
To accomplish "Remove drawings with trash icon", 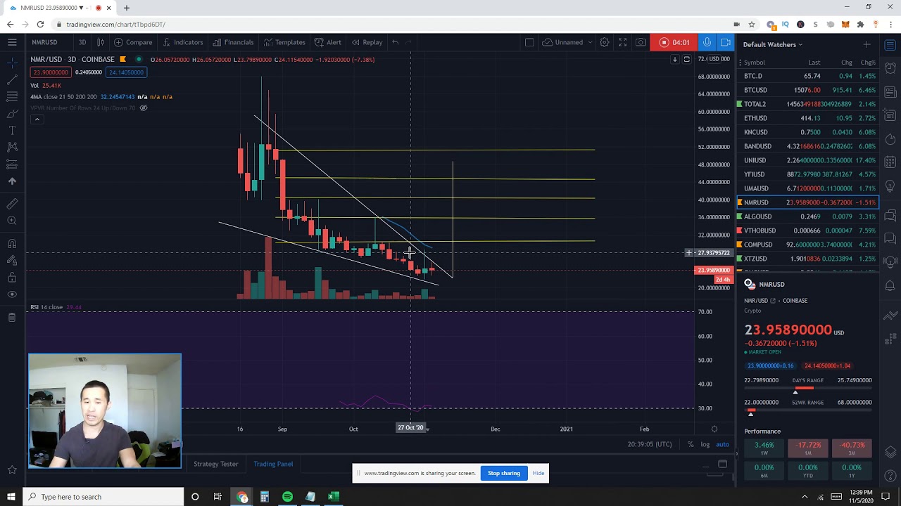I will (x=12, y=318).
